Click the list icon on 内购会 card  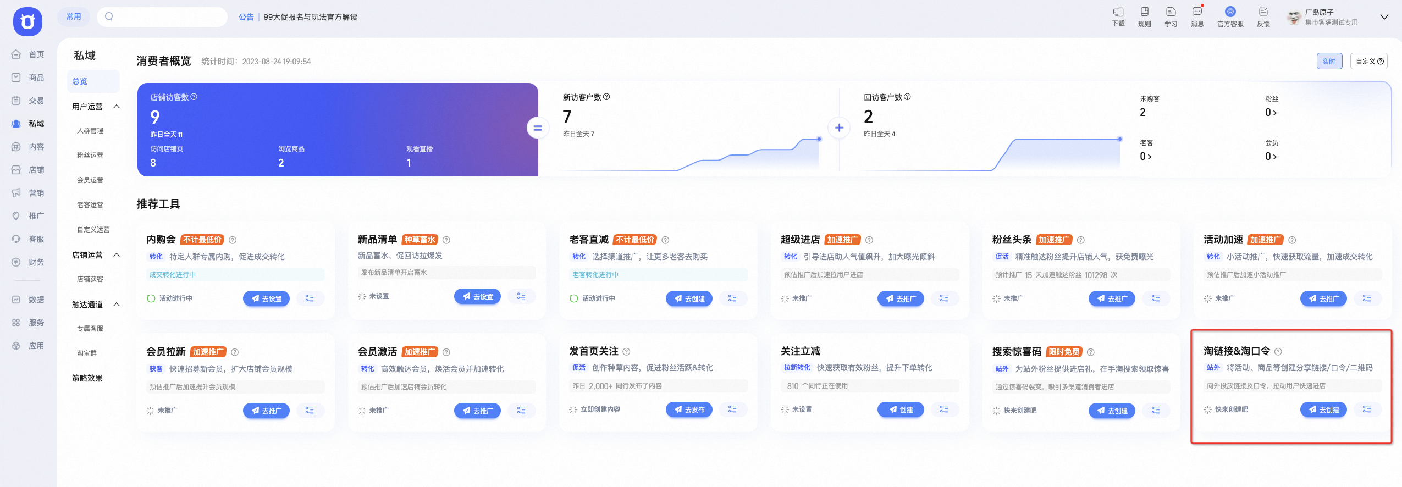310,298
